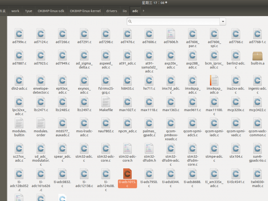Image resolution: width=268 pixels, height=201 pixels.
Task: Open the built-in.a archive file icon
Action: point(258,57)
